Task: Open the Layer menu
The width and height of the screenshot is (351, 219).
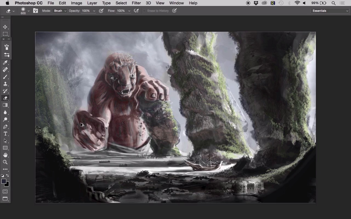Action: [x=92, y=3]
